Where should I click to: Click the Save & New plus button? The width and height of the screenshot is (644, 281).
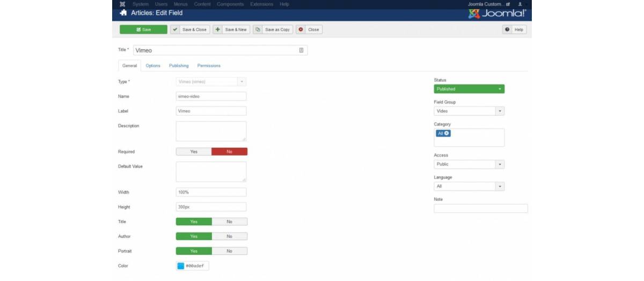(x=231, y=29)
